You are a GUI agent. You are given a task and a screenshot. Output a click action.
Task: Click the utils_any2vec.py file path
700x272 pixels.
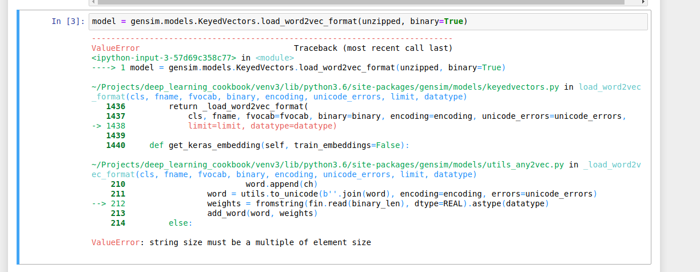(328, 165)
